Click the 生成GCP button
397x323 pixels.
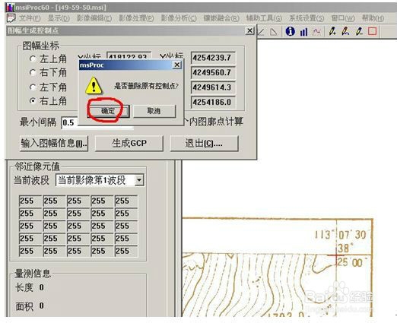click(129, 144)
